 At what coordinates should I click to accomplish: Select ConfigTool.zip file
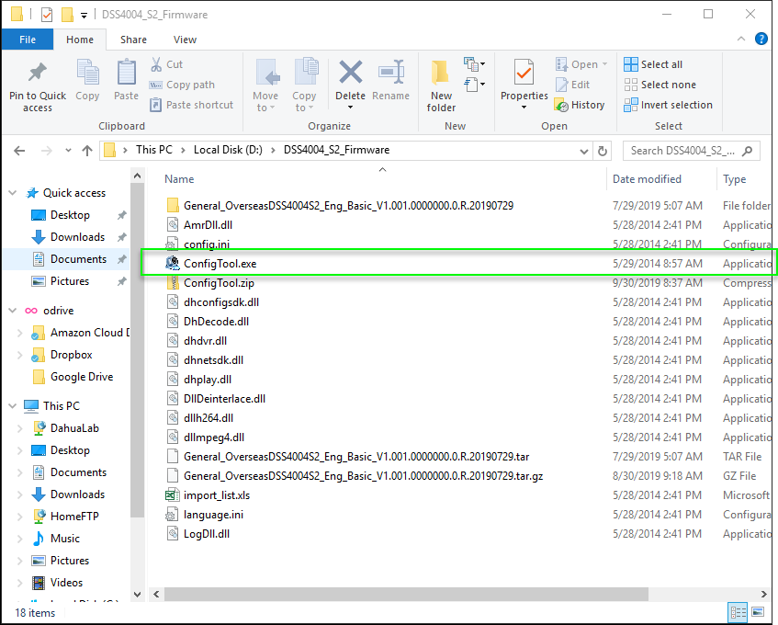pyautogui.click(x=219, y=283)
